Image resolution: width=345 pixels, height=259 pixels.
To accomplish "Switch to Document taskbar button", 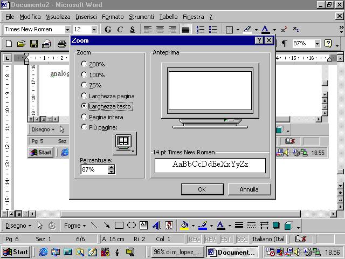I will click(x=232, y=252).
